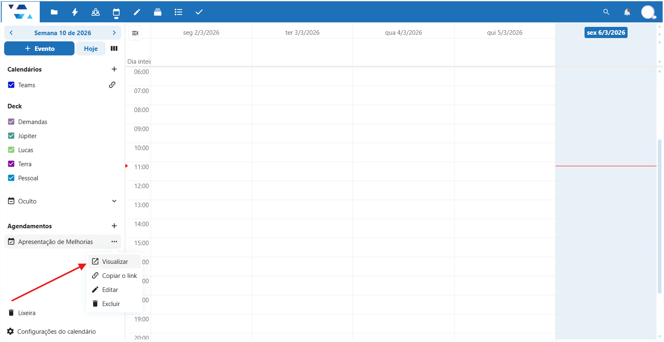Jump to today with Hoje button

click(x=91, y=48)
